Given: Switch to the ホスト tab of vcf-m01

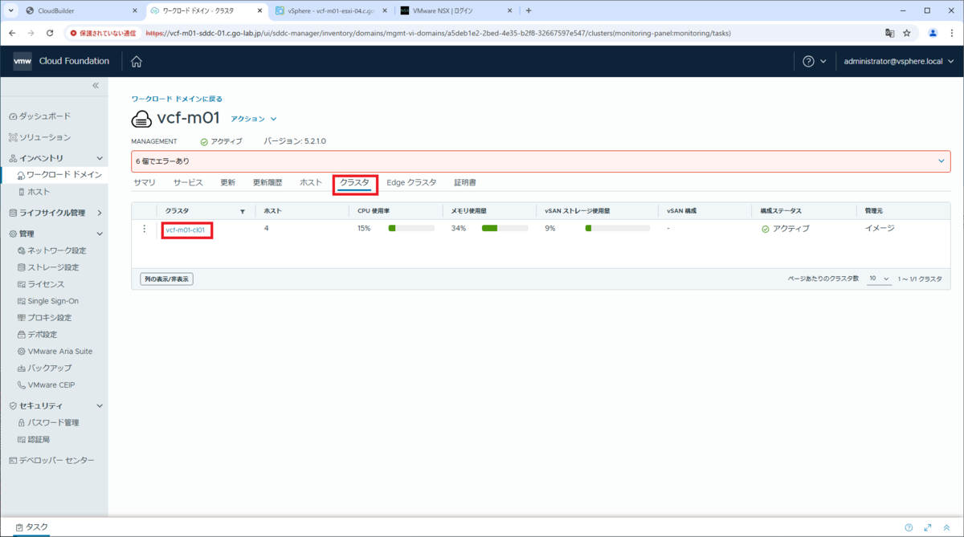Looking at the screenshot, I should click(311, 183).
